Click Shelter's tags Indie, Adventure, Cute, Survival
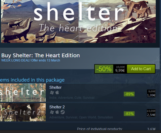This screenshot has height=133, width=161. (x=72, y=98)
